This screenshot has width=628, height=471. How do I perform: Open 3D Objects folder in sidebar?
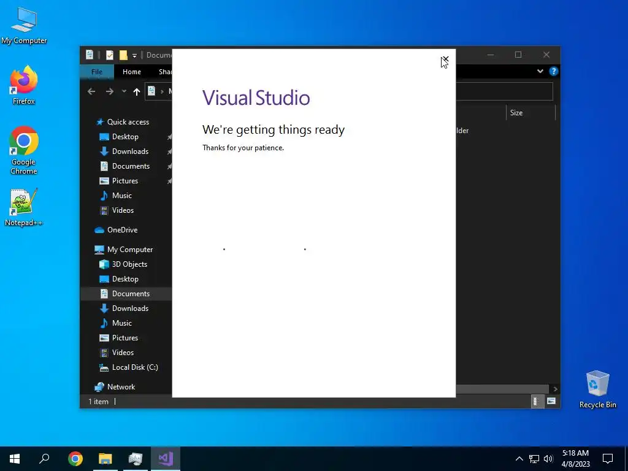tap(129, 264)
